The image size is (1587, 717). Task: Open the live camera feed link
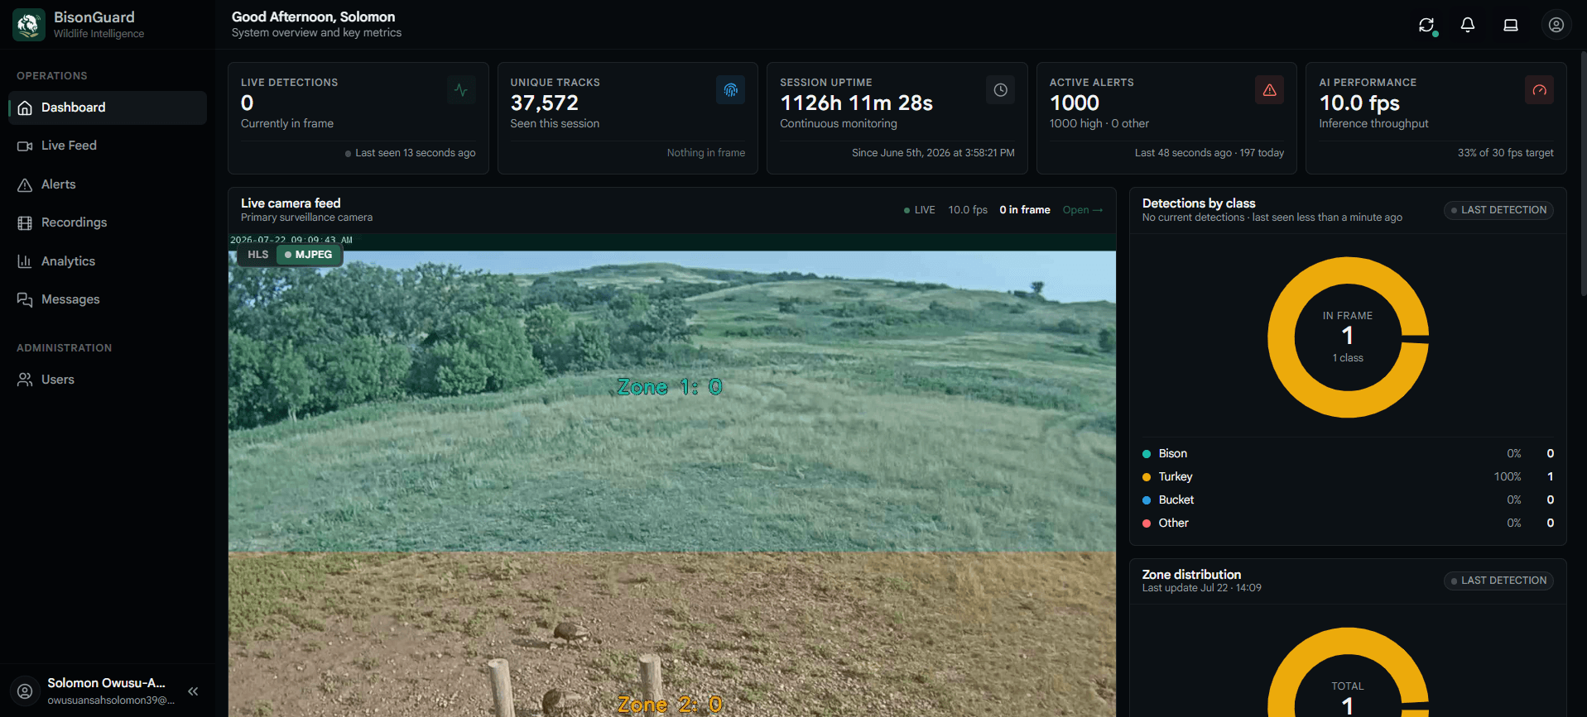pyautogui.click(x=1083, y=210)
